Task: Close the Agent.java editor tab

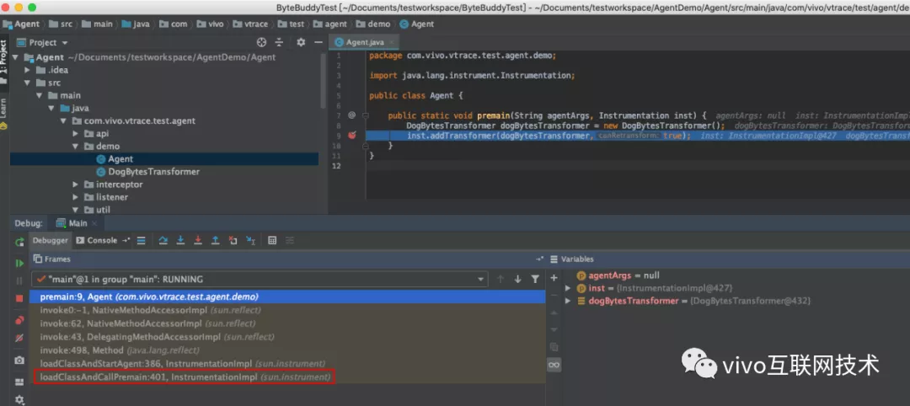Action: [x=392, y=42]
